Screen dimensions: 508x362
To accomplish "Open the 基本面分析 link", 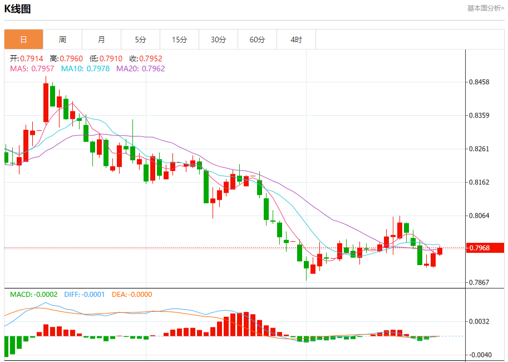I will click(x=485, y=8).
